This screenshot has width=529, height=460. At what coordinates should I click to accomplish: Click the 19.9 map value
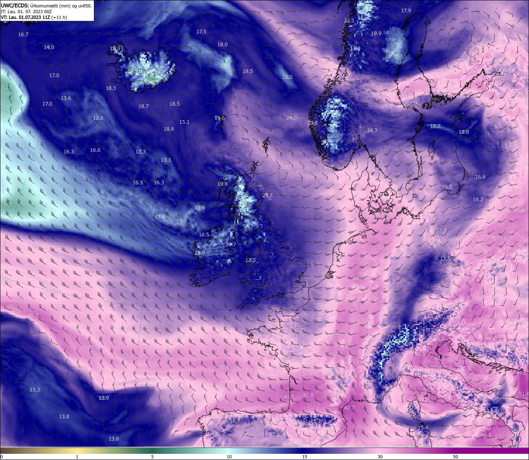coord(376,33)
